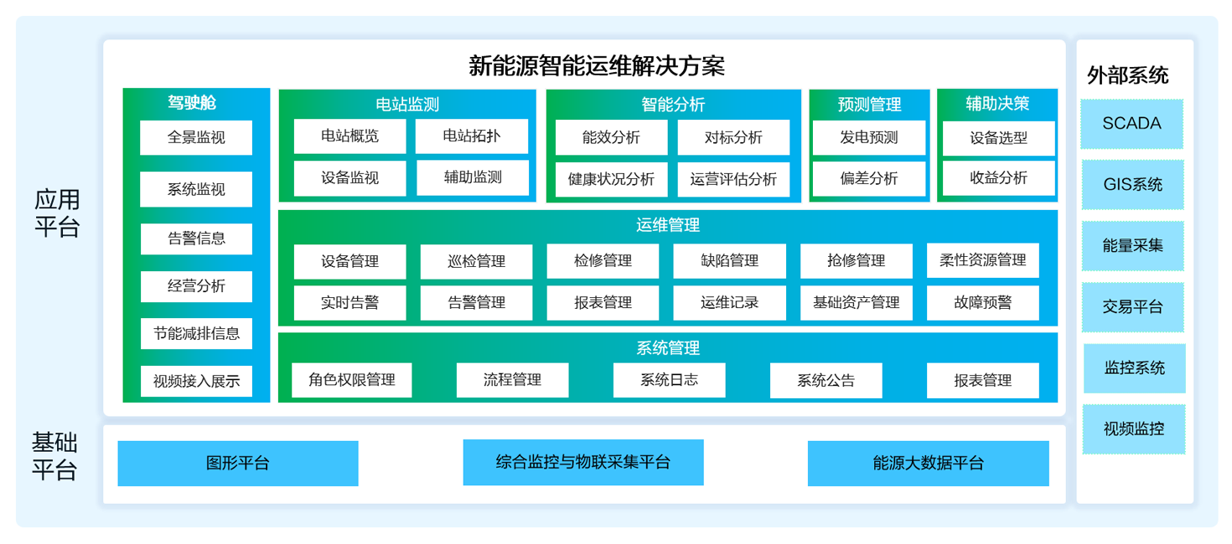
Task: Click the SCADA color block
Action: [x=1132, y=124]
